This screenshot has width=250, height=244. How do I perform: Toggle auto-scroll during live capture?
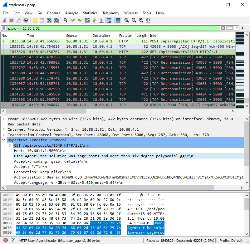click(109, 20)
